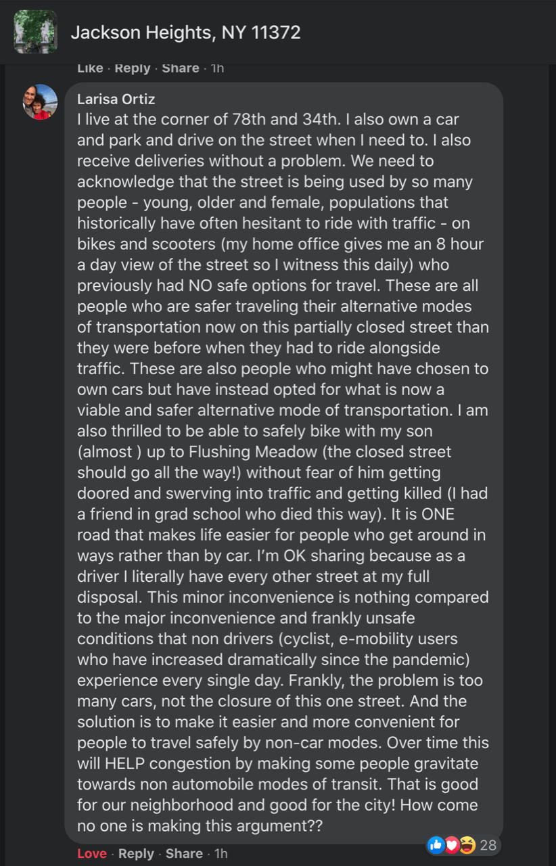The image size is (556, 866).
Task: Open the Jackson Heights group thumbnail
Action: [35, 32]
